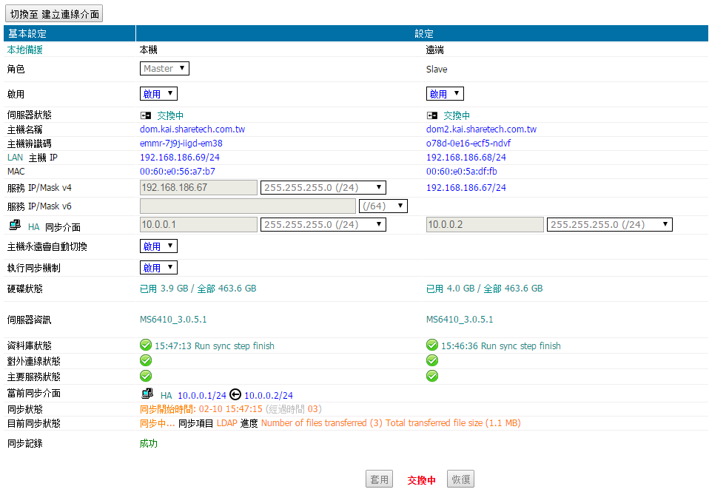Click the dom.kai.sharetech.com.tw hostname link
This screenshot has height=492, width=709.
tap(192, 129)
